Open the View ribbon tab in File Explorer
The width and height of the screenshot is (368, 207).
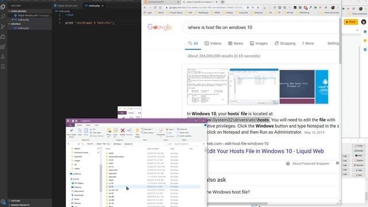[97, 125]
